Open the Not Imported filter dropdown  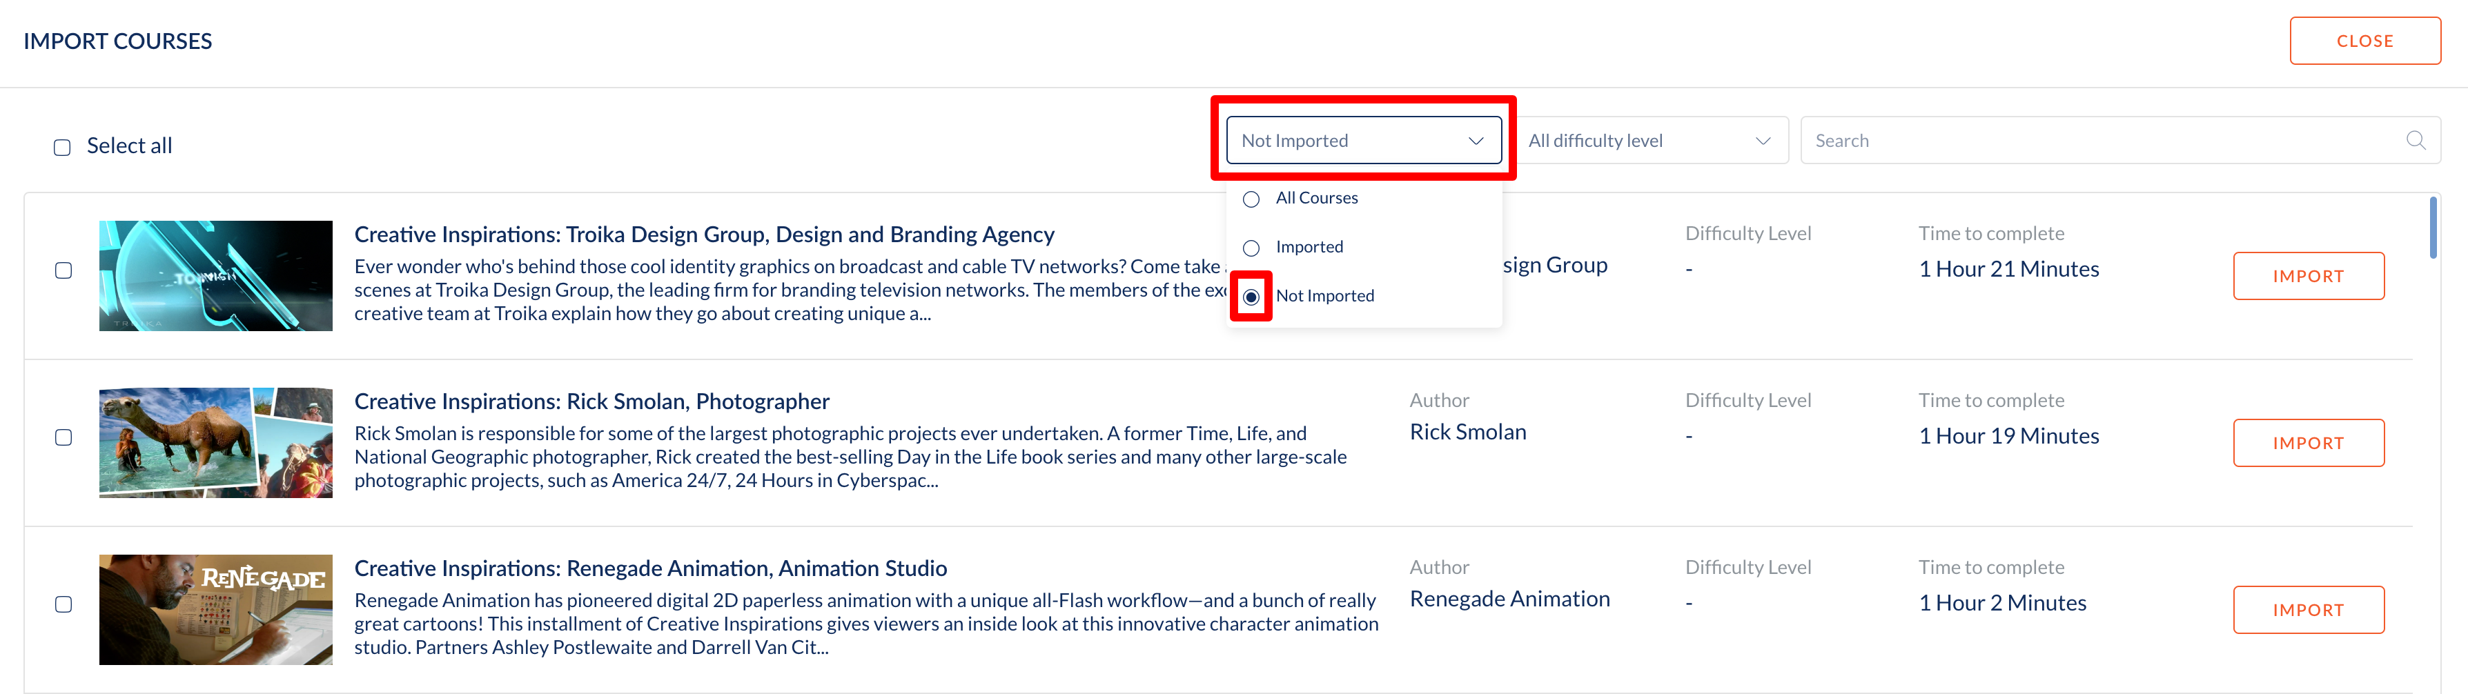click(x=1363, y=141)
